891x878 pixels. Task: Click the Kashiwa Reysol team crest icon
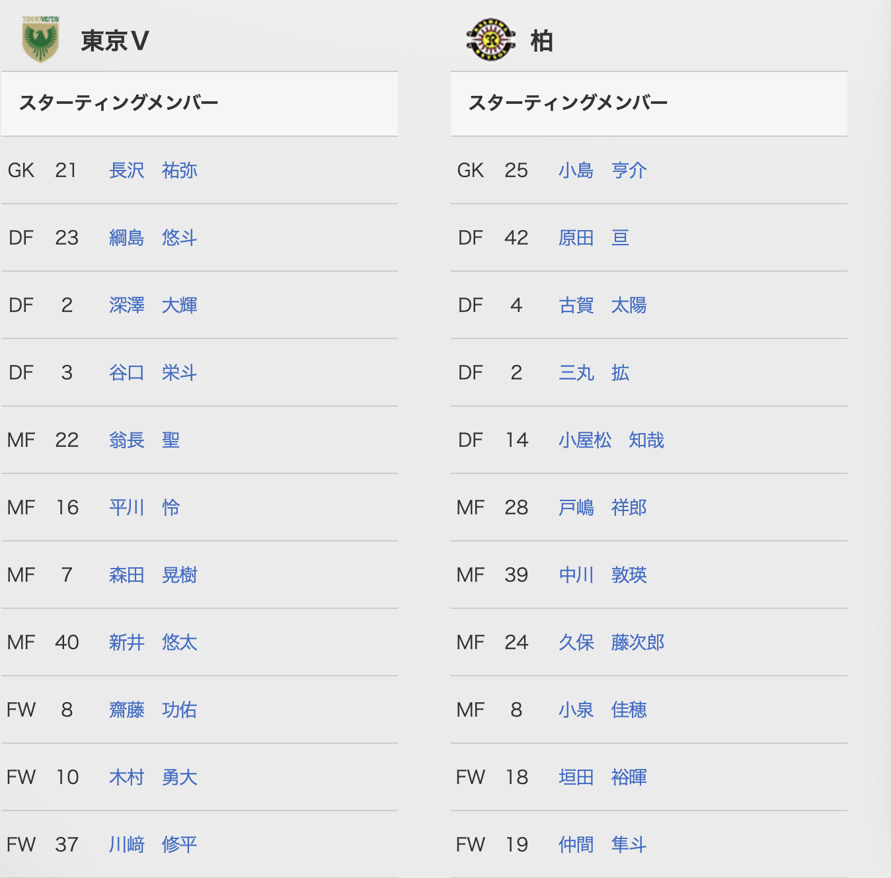tap(490, 40)
